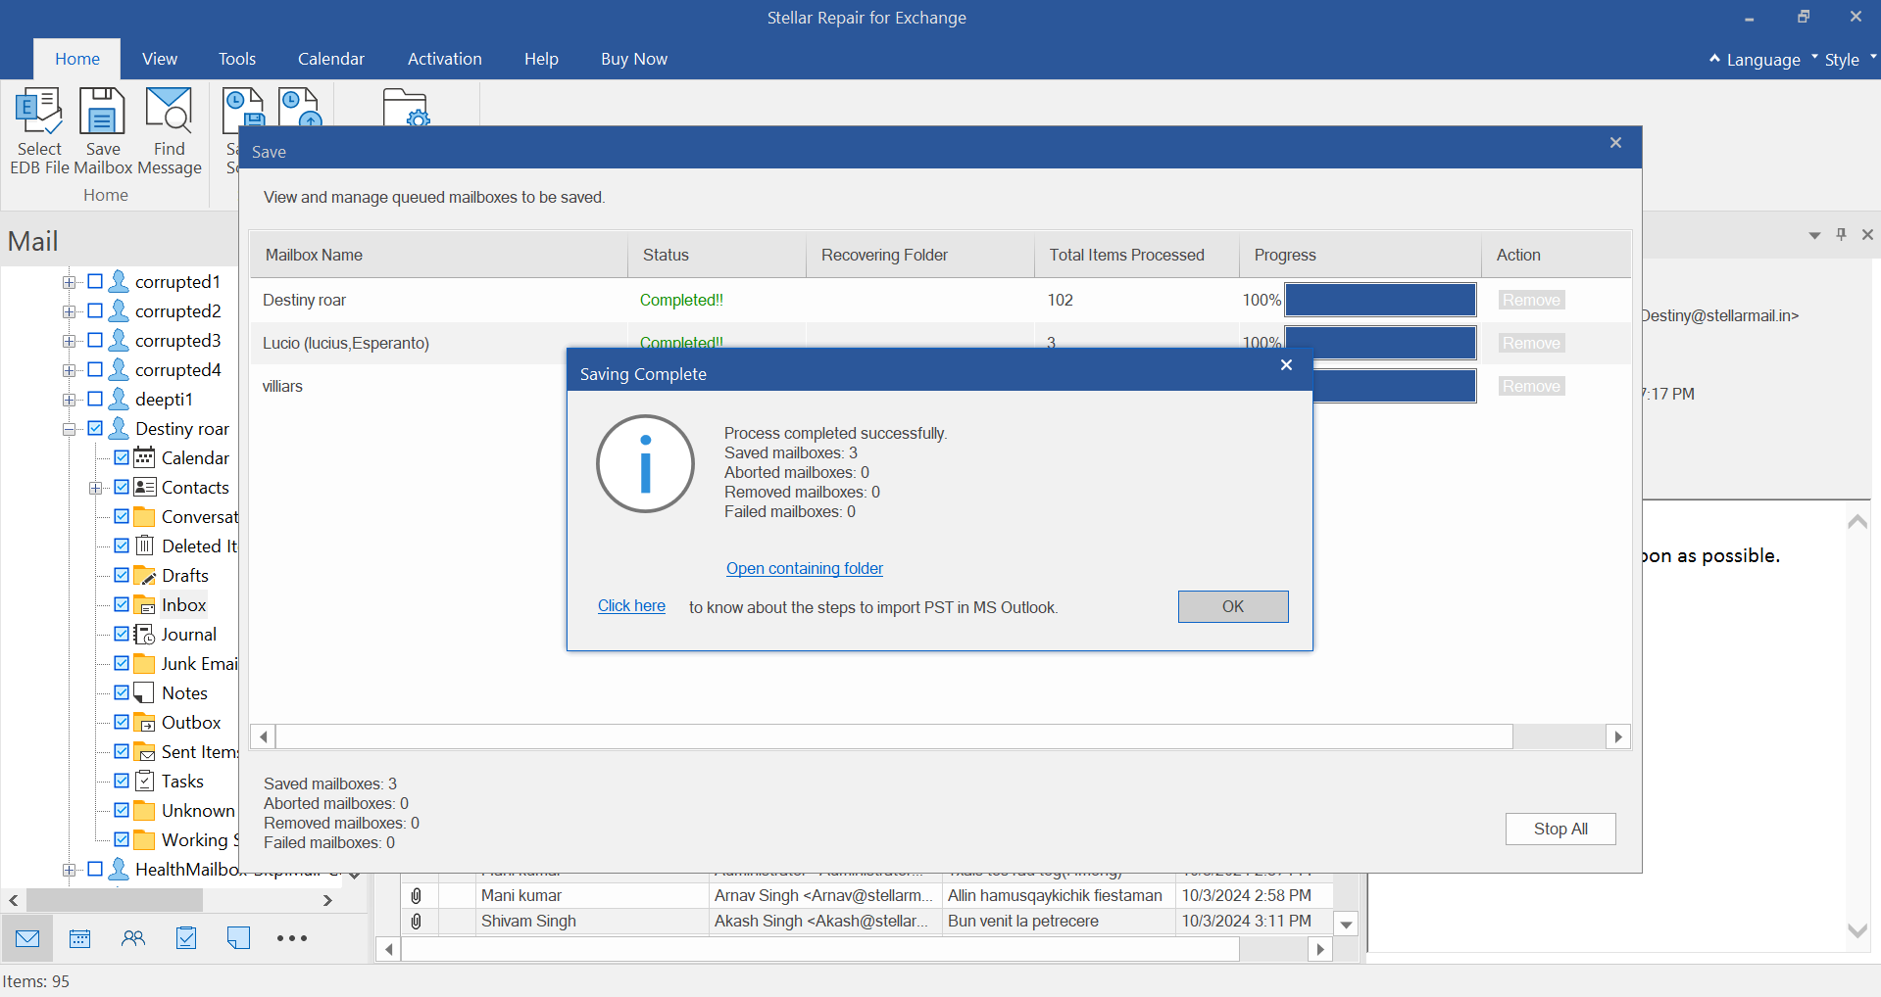
Task: Open the Calendar view icon in bottom bar
Action: 80,938
